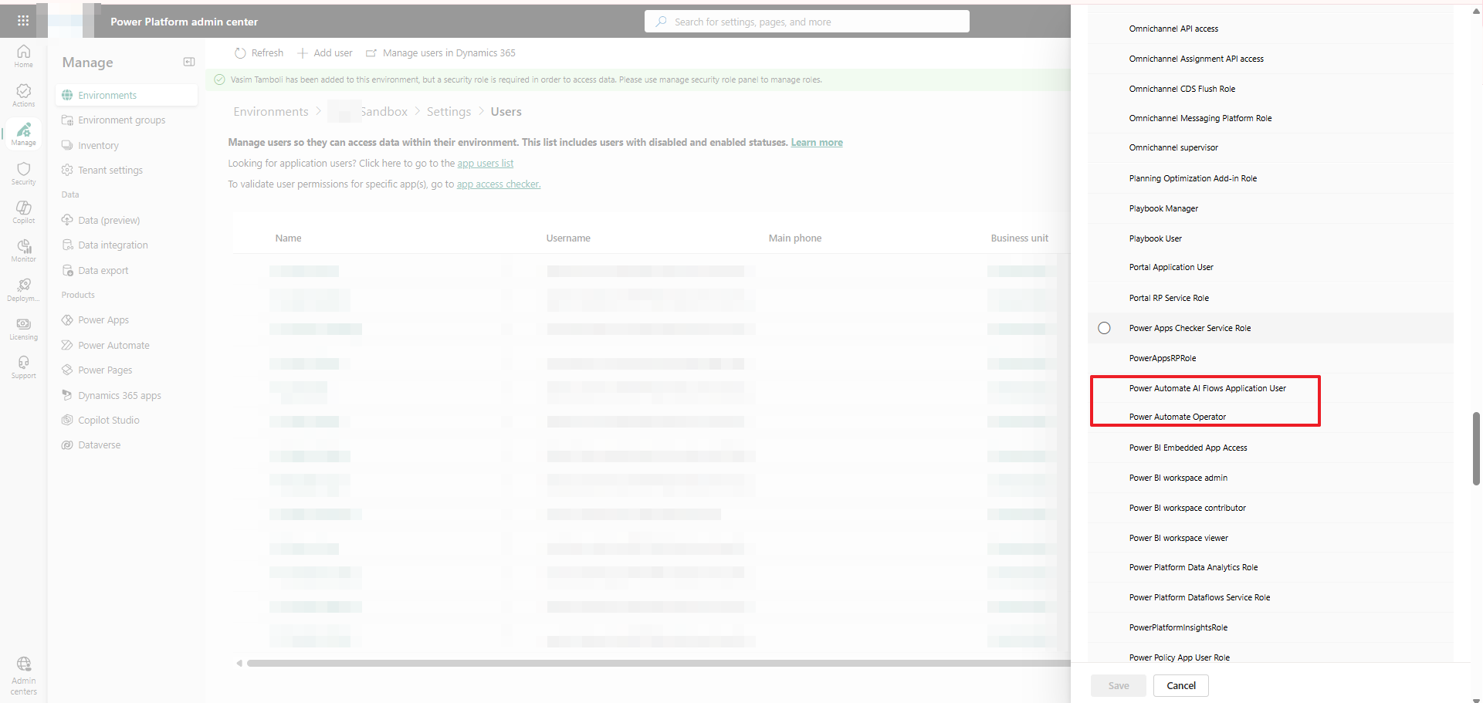Viewport: 1483px width, 703px height.
Task: Open Copilot in the left rail
Action: point(24,211)
